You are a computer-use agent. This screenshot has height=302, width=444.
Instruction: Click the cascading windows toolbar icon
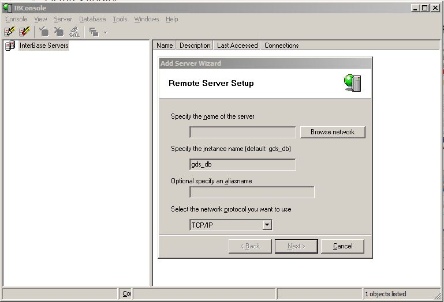click(94, 32)
